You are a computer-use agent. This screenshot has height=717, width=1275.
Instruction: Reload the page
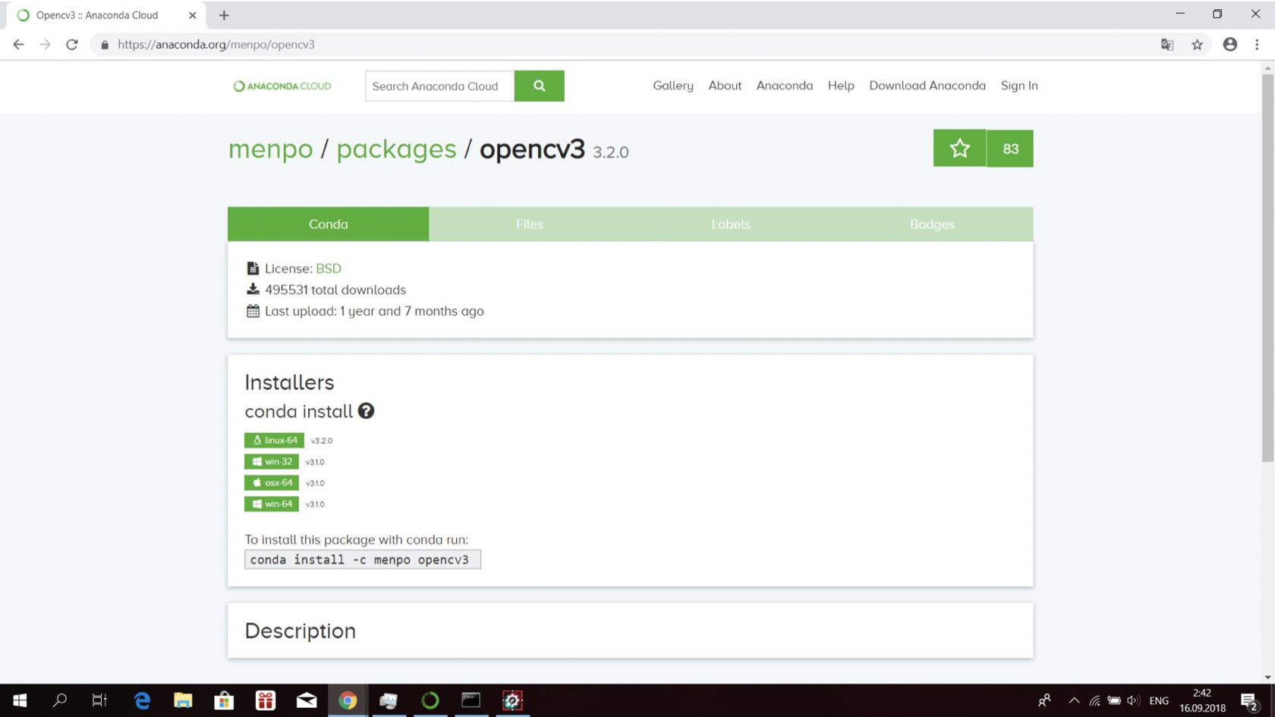[72, 45]
